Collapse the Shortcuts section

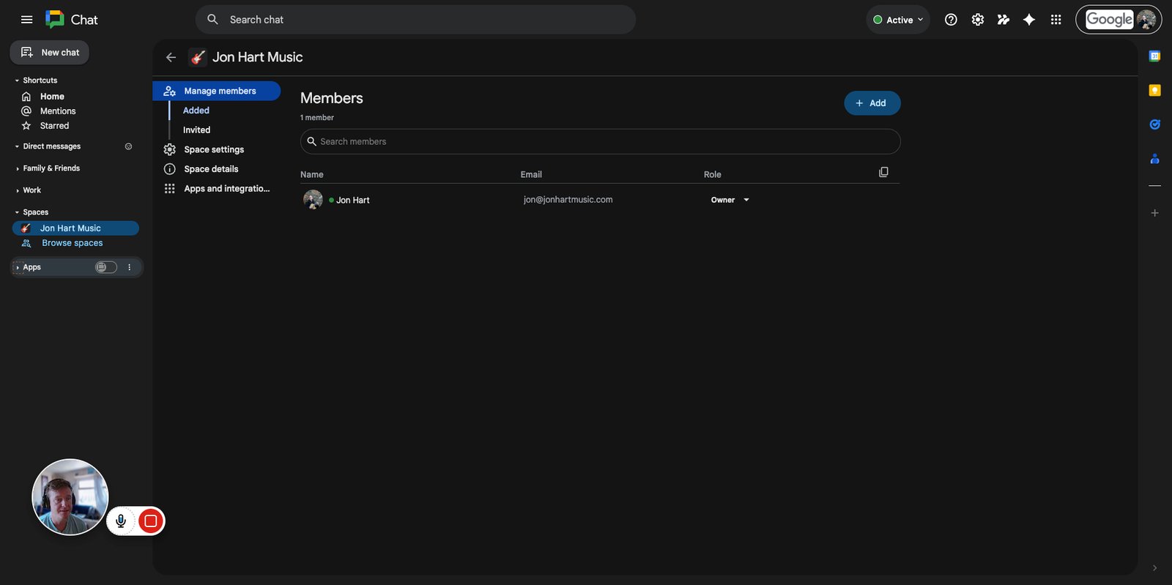click(17, 81)
